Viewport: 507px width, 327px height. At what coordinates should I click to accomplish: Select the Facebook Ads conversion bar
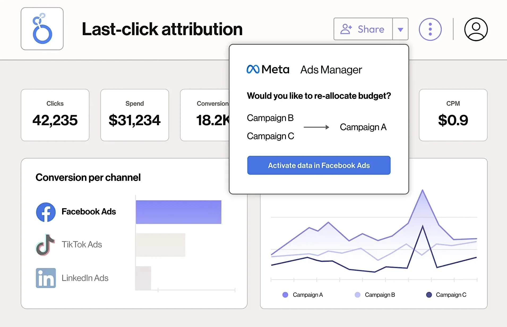(178, 212)
